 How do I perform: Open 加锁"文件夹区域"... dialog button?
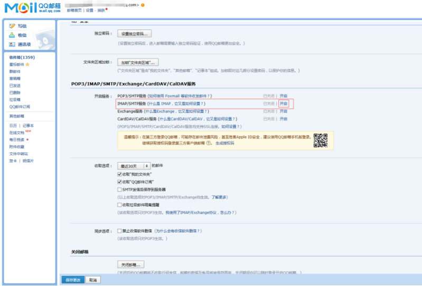click(x=137, y=62)
